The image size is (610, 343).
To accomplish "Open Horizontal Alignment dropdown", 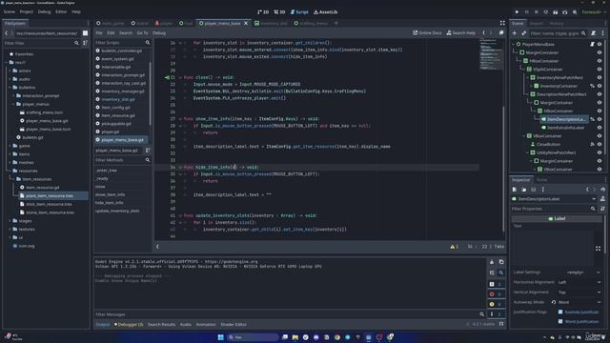I will 579,282.
